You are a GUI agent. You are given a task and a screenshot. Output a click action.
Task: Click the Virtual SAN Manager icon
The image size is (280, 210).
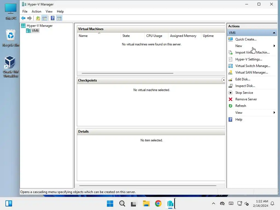click(x=231, y=72)
